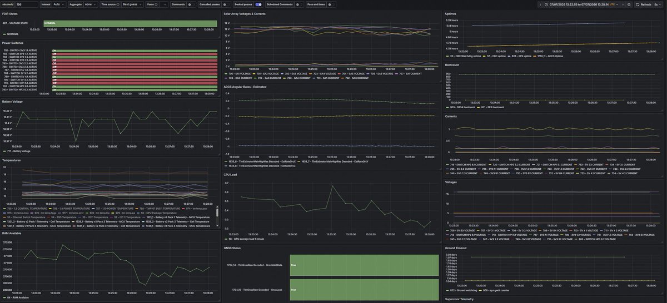The image size is (667, 303).
Task: Open the Temperatures panel menu
Action: [x=11, y=160]
